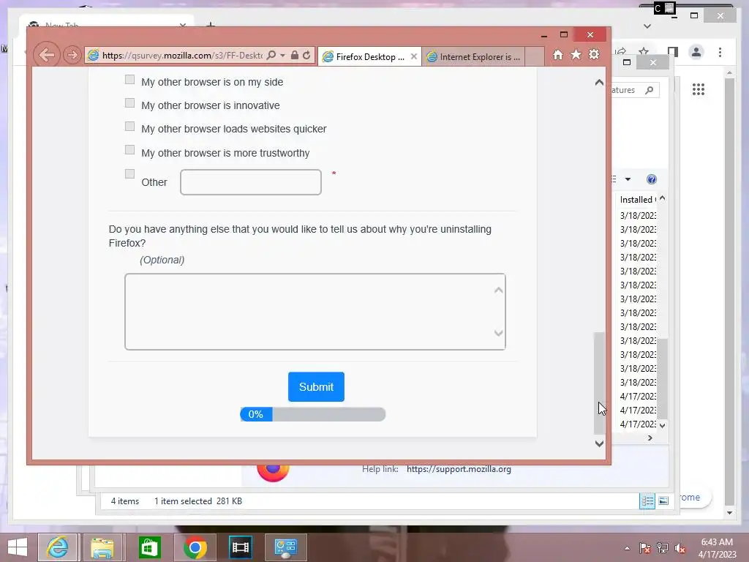Check 'My other browser is innovative'
749x562 pixels.
coord(129,102)
